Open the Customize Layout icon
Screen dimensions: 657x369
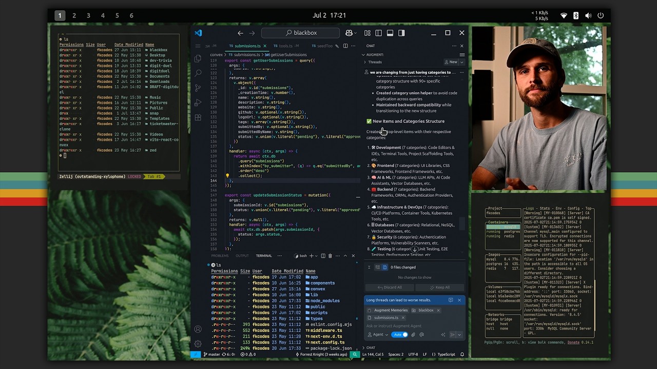click(x=368, y=33)
